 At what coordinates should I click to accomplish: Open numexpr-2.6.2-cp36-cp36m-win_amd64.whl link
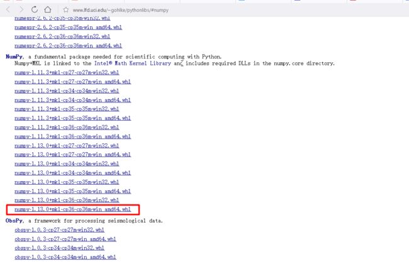click(69, 46)
